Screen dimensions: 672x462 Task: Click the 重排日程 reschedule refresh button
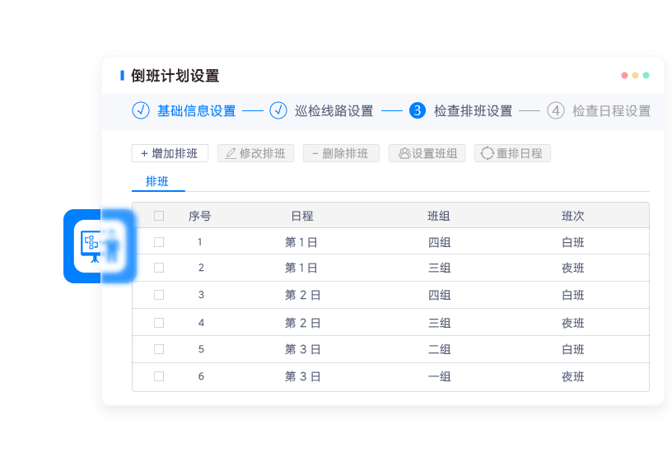(512, 153)
